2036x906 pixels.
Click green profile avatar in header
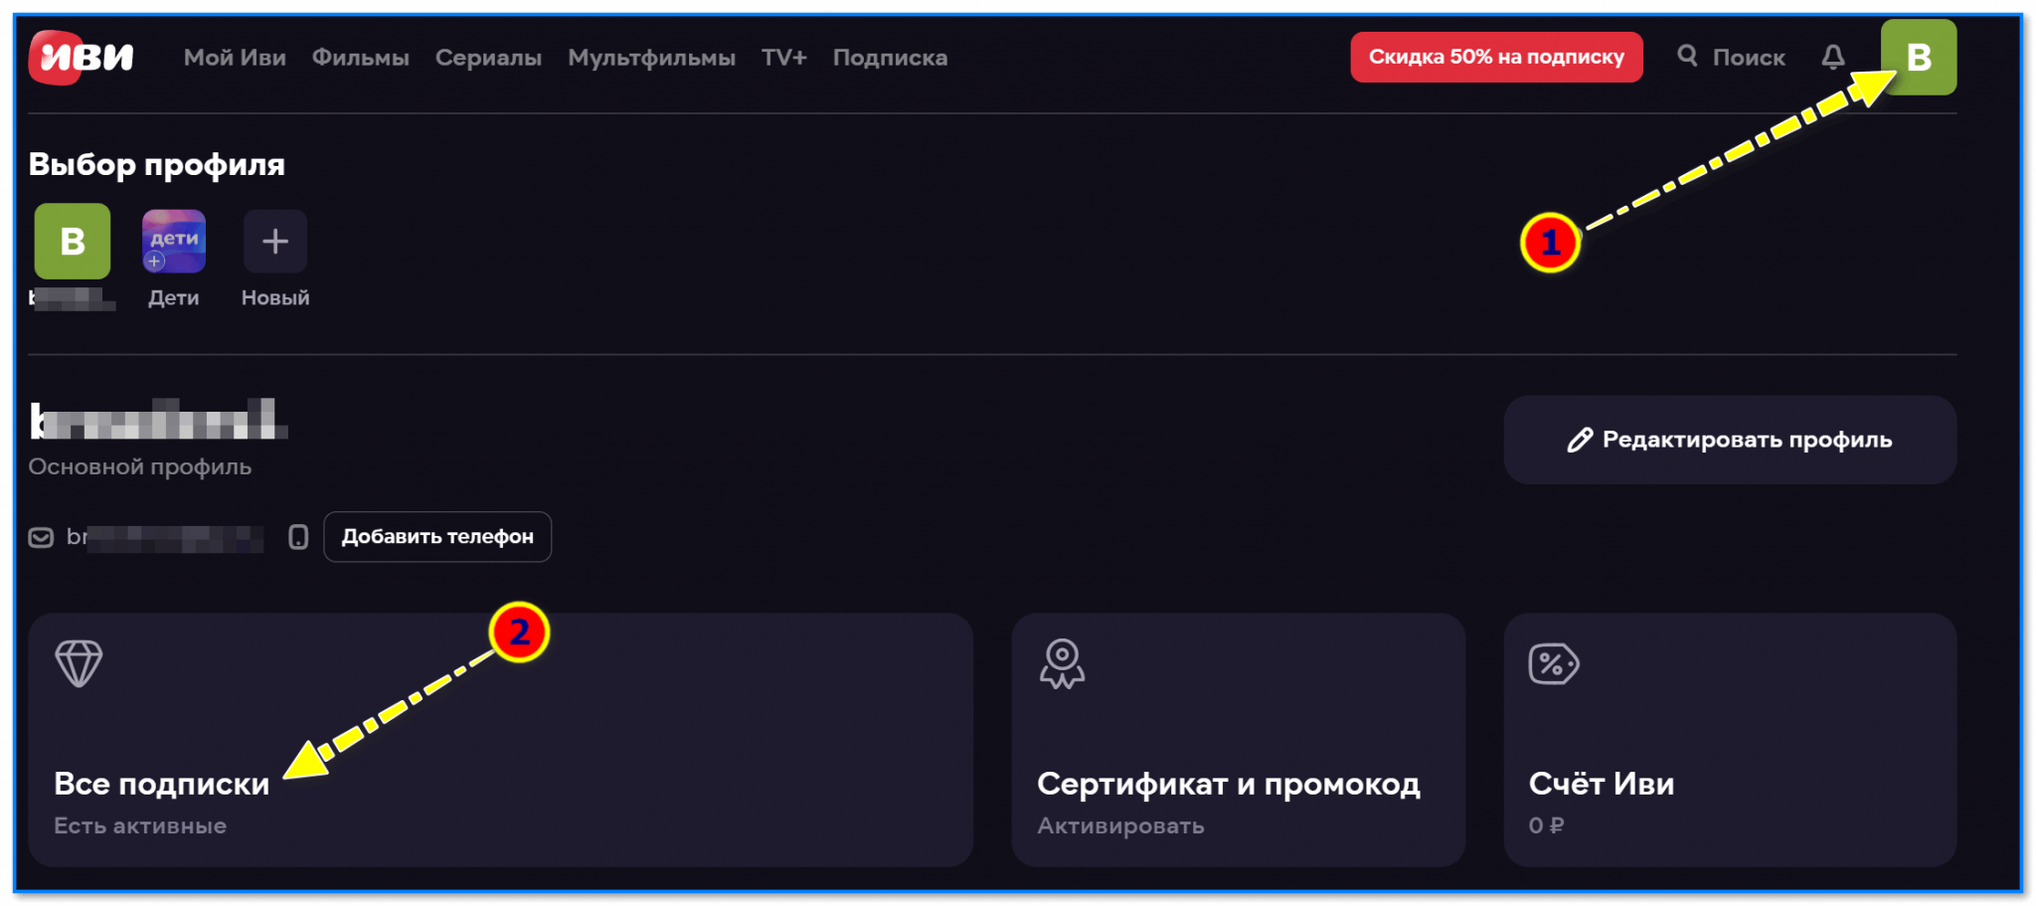[1919, 57]
